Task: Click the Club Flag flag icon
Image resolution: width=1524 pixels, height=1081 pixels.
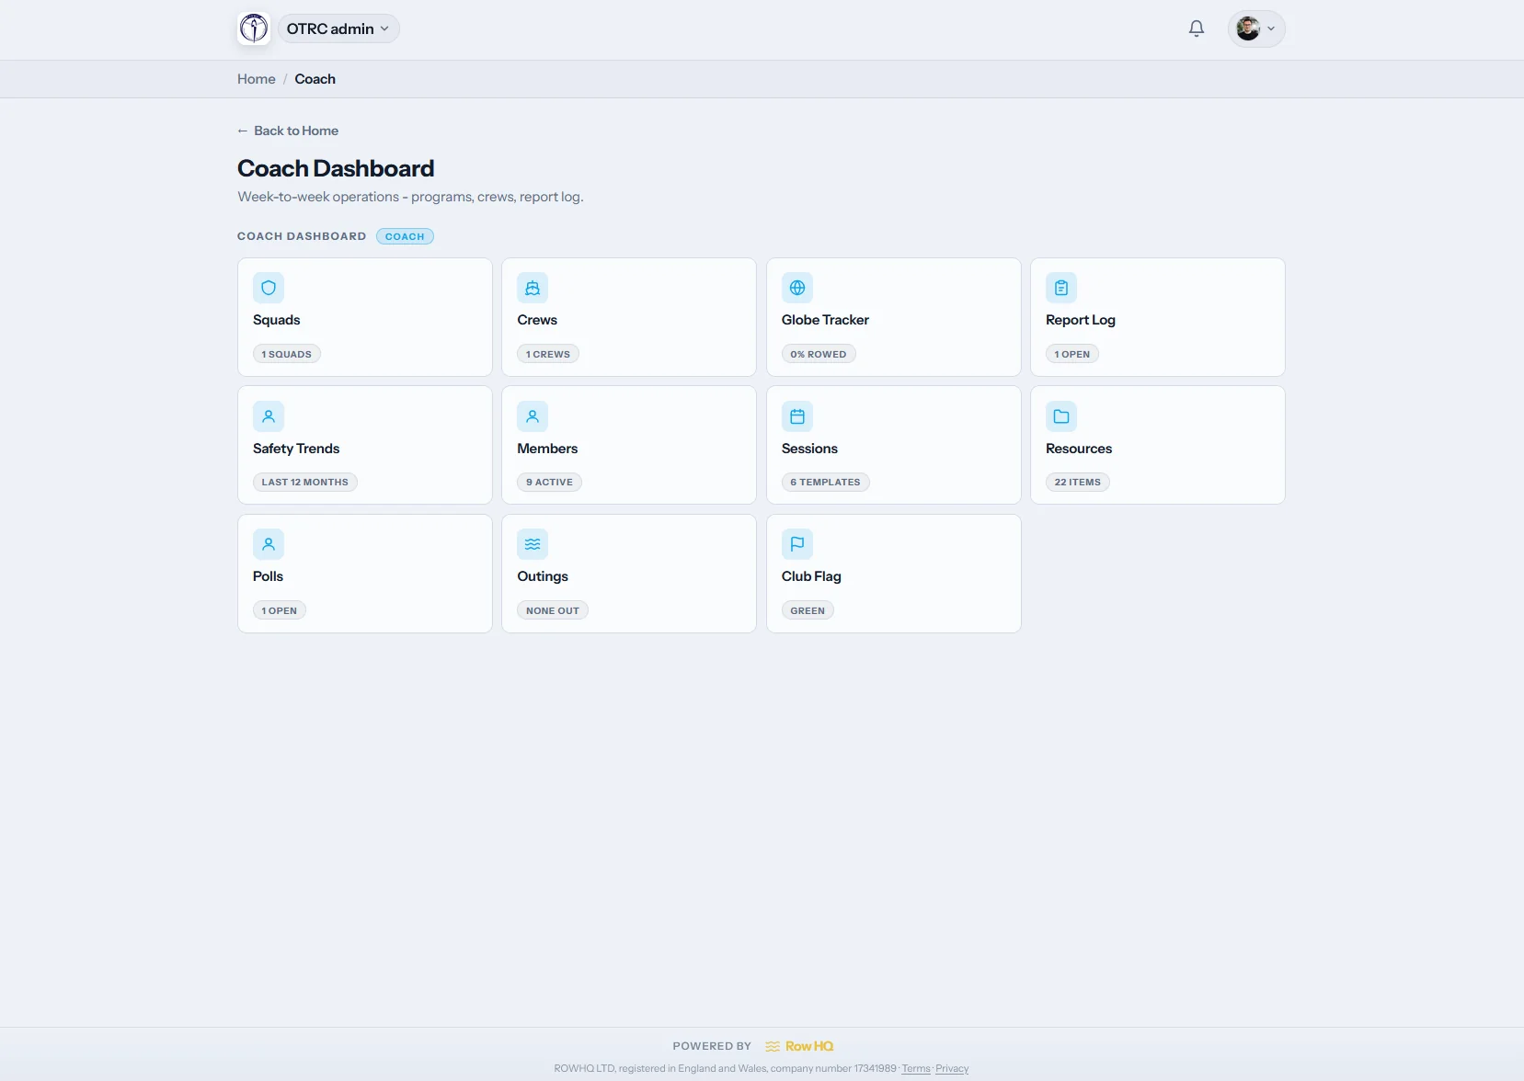Action: pos(797,544)
